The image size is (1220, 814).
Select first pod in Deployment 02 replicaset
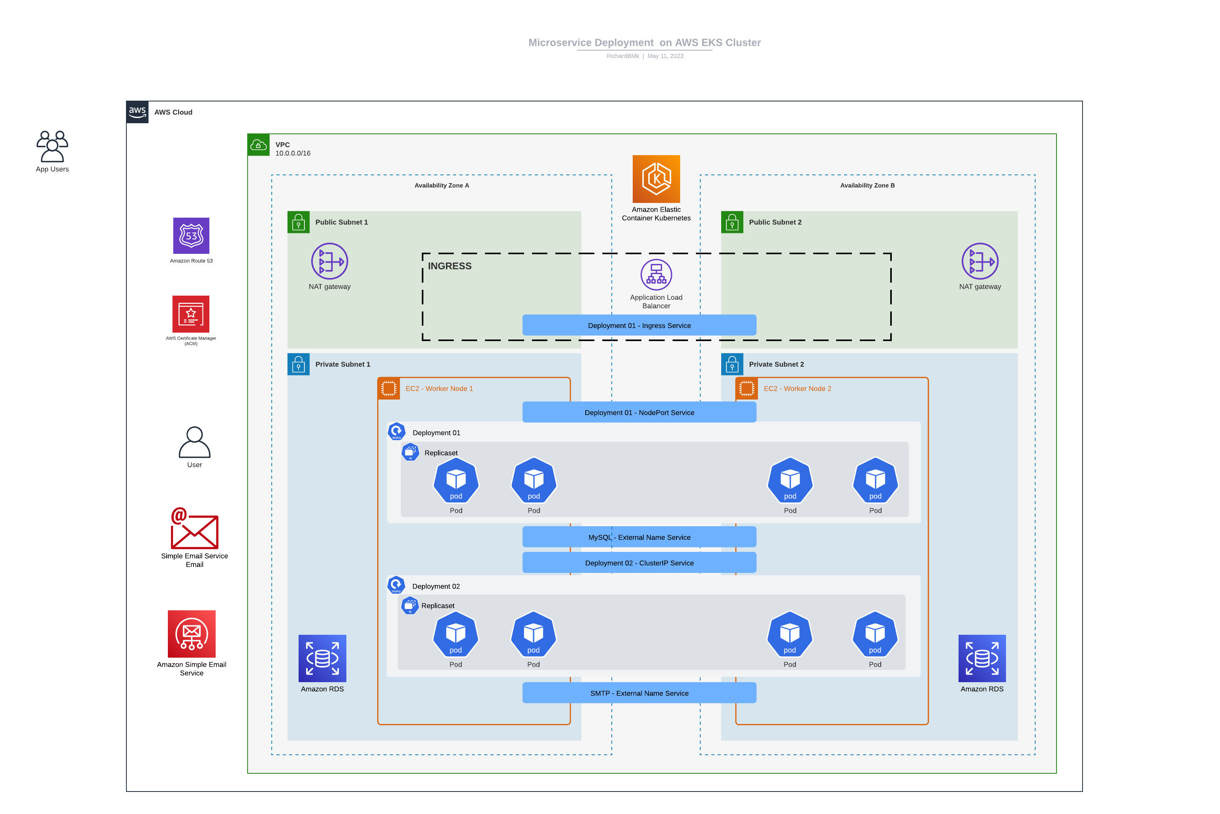pyautogui.click(x=455, y=634)
